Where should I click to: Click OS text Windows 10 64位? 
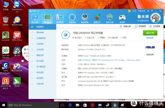[92, 49]
